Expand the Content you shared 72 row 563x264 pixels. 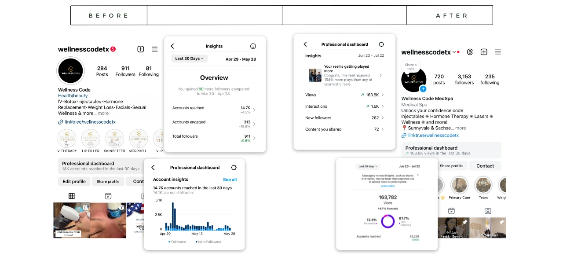(344, 129)
